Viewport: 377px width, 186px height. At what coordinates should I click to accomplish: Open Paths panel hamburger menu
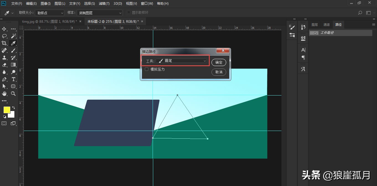[373, 25]
